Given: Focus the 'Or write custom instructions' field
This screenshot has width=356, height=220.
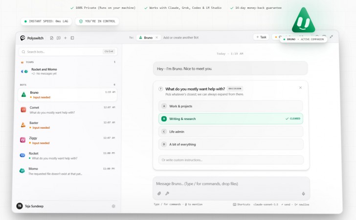Looking at the screenshot, I should tap(231, 160).
